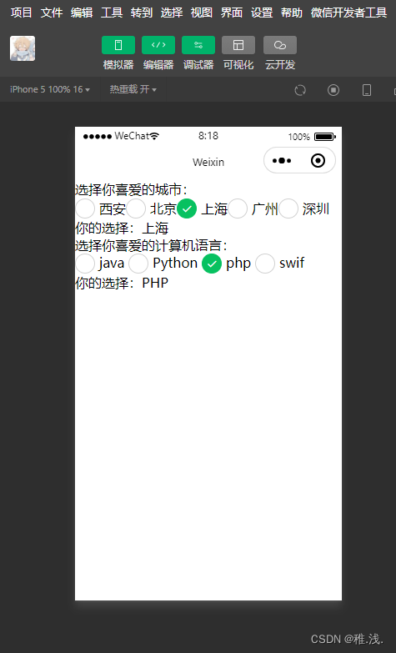Screen dimensions: 396x653
Task: Select the Python radio button
Action: click(138, 264)
